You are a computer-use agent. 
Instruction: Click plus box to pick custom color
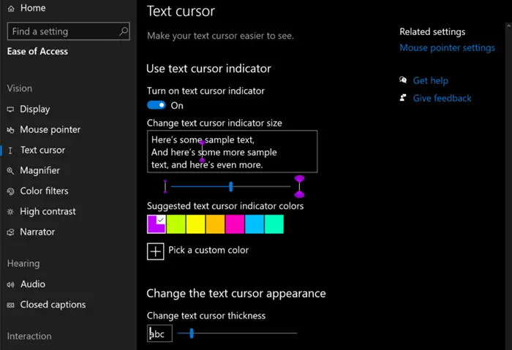(155, 251)
